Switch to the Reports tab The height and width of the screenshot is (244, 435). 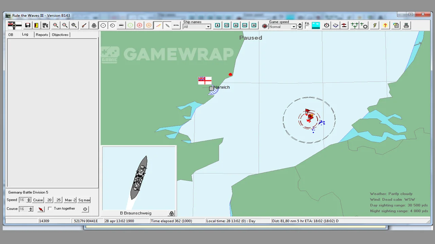42,35
